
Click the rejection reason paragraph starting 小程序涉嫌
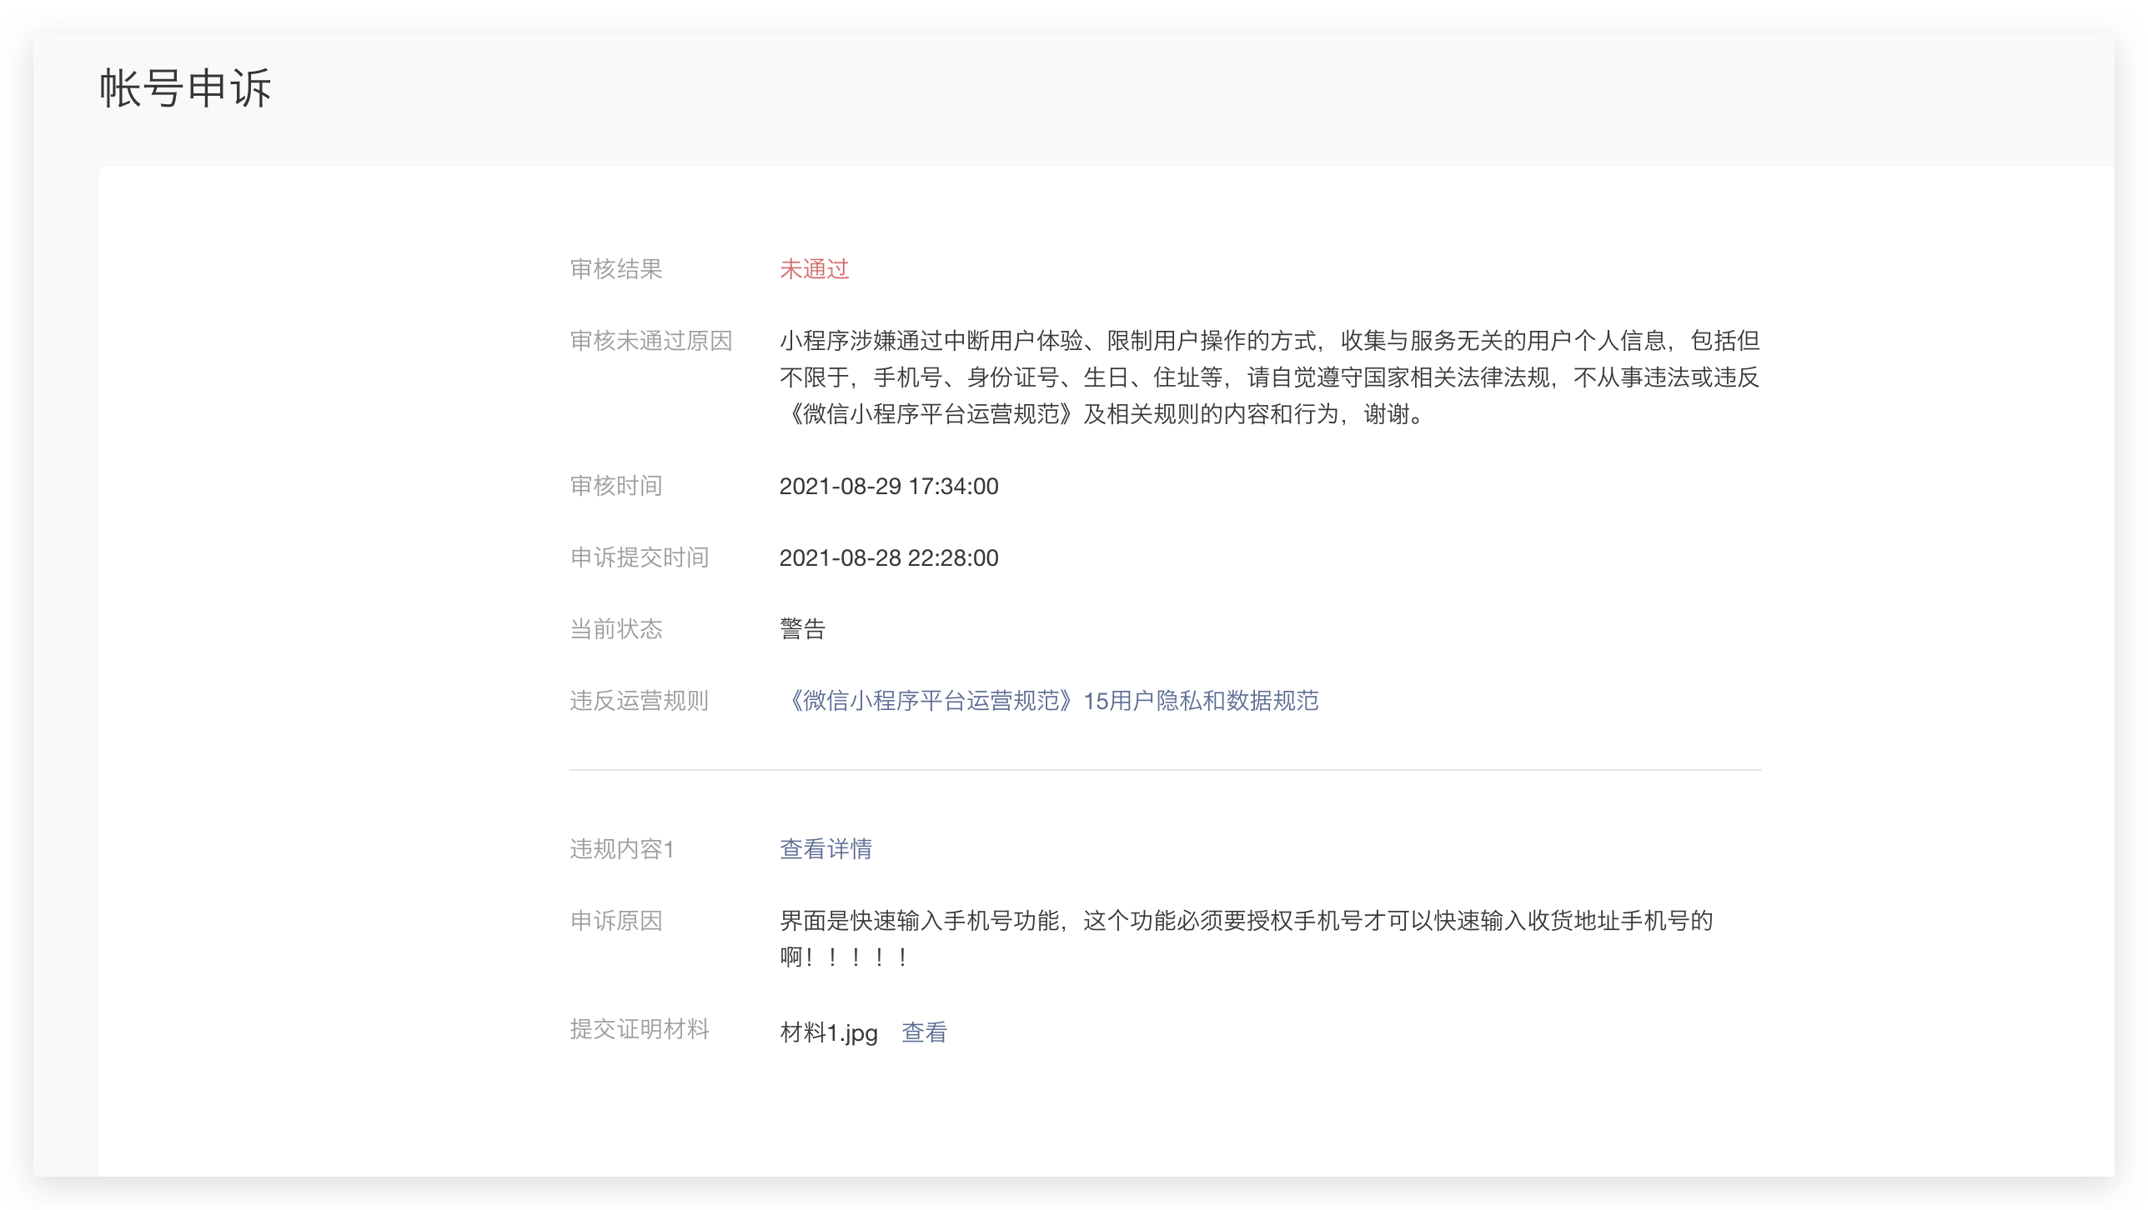point(1267,377)
